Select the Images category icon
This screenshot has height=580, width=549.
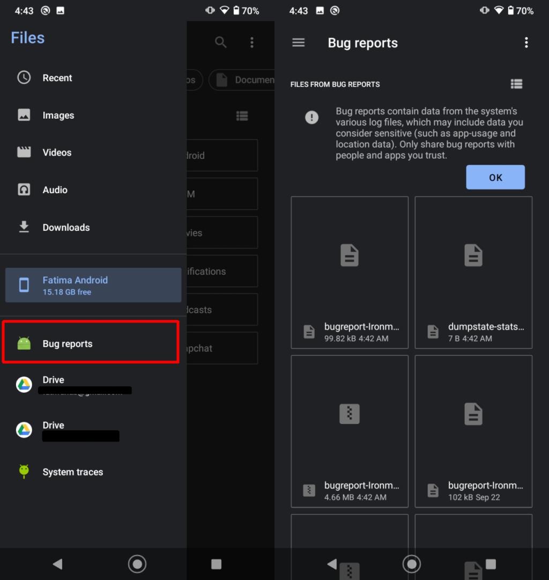[24, 115]
